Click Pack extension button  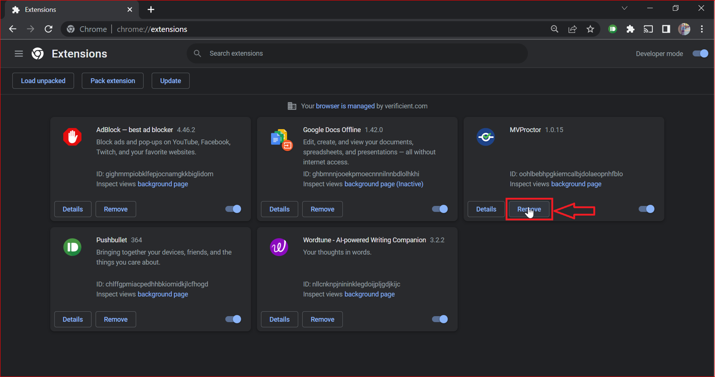coord(112,81)
